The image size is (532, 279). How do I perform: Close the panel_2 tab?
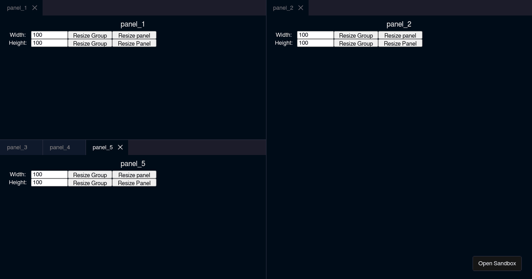[x=301, y=8]
